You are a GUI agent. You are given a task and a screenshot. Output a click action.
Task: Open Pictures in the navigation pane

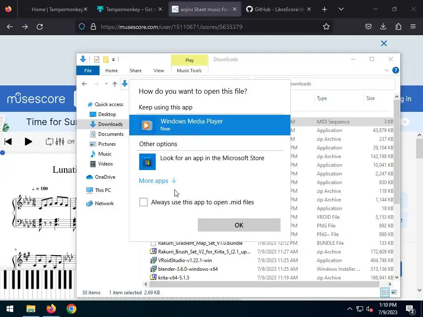pyautogui.click(x=103, y=144)
